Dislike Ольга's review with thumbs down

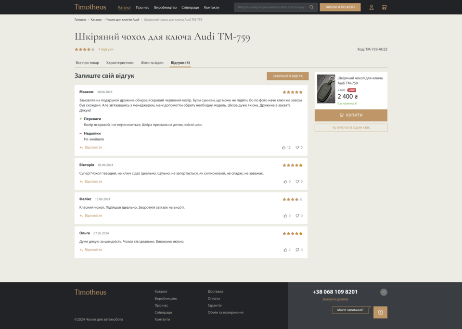click(x=297, y=250)
